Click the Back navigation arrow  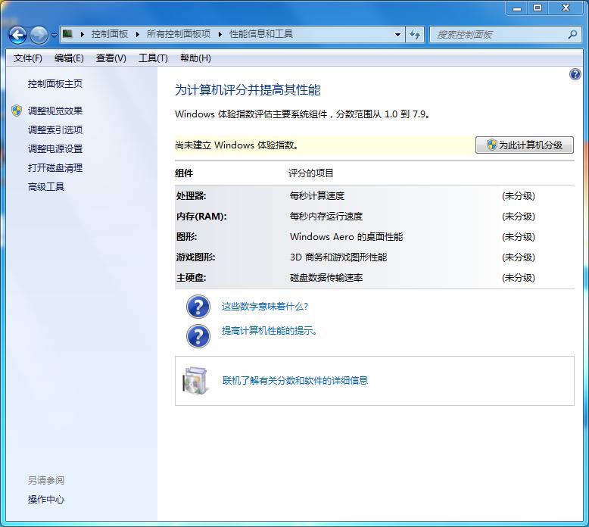point(17,36)
